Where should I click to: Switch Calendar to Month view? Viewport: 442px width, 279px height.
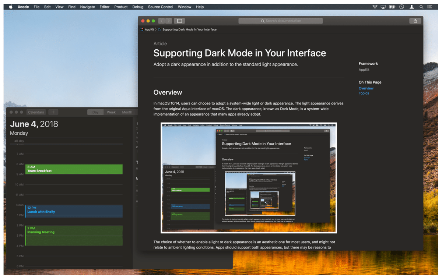point(127,112)
